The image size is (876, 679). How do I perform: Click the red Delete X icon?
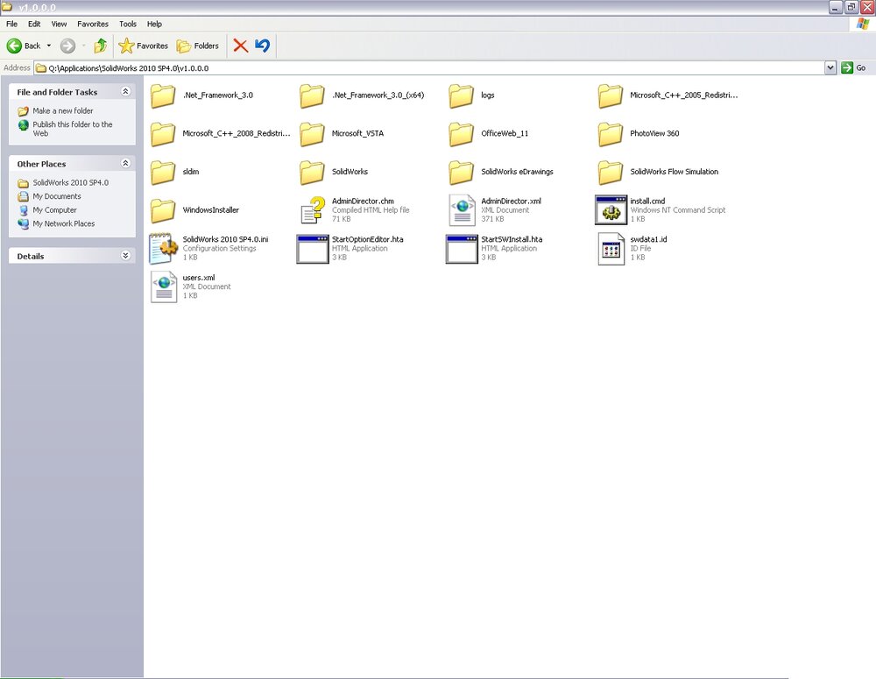click(x=241, y=46)
